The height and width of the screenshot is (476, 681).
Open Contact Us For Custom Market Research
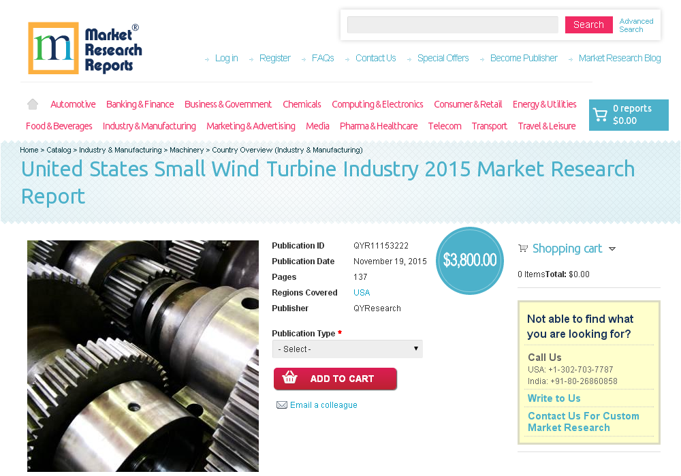coord(584,422)
